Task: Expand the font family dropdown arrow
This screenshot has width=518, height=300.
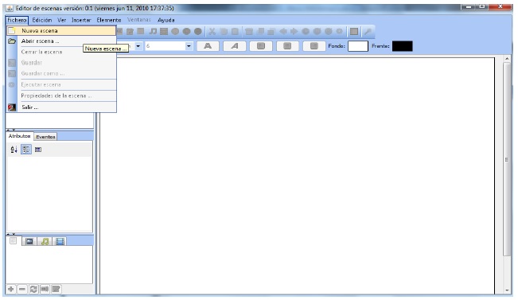Action: pyautogui.click(x=138, y=46)
